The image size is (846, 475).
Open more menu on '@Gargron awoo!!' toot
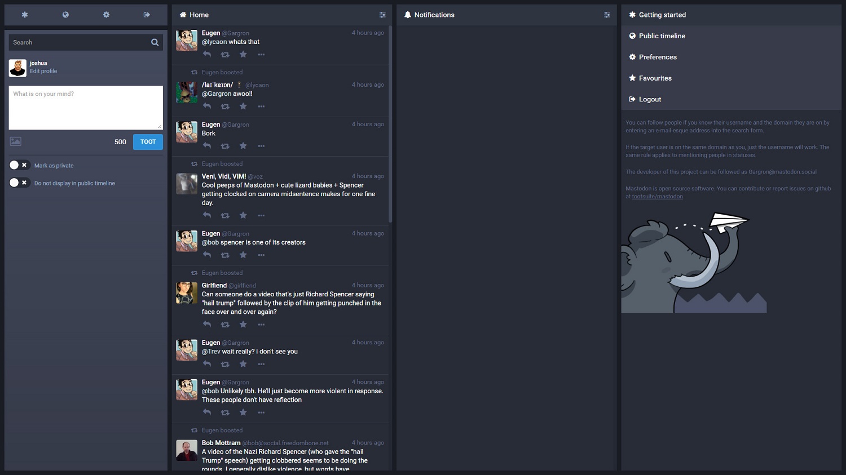[x=261, y=106]
